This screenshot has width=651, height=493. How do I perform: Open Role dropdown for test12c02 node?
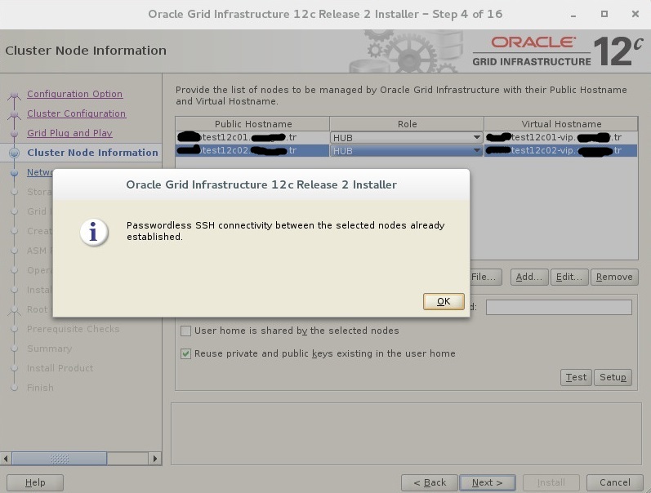point(407,151)
